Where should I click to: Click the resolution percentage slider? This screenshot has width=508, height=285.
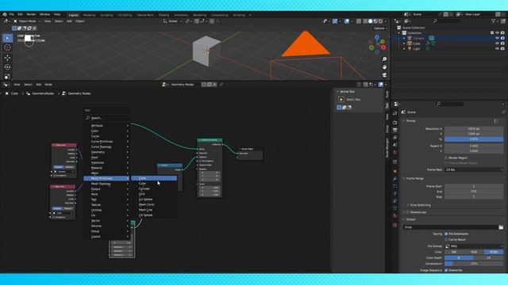(x=474, y=139)
